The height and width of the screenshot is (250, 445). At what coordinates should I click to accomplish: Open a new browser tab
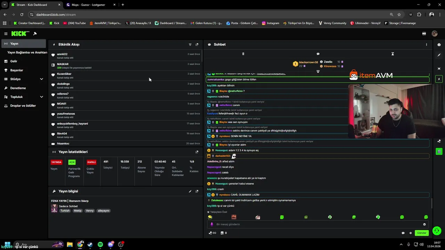click(123, 5)
